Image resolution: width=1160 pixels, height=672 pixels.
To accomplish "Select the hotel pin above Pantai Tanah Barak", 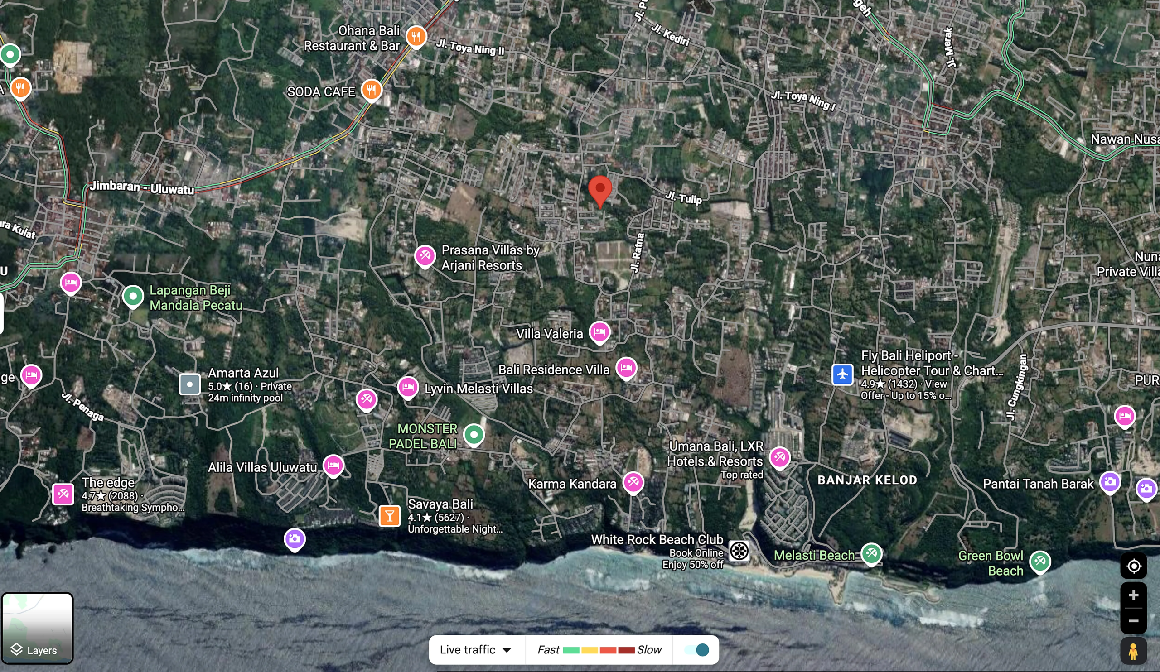I will 1125,417.
